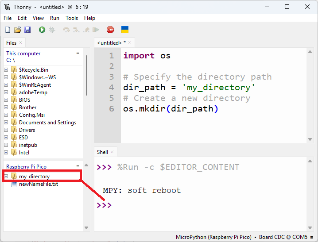Click the Files panel vertical scrollbar
The height and width of the screenshot is (242, 318).
tap(86, 75)
